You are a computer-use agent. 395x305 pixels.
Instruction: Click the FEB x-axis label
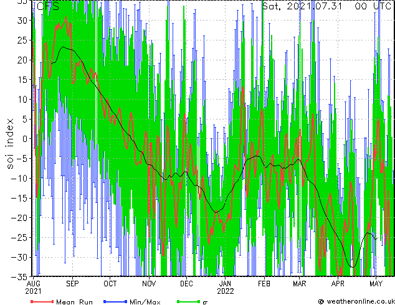(x=264, y=284)
